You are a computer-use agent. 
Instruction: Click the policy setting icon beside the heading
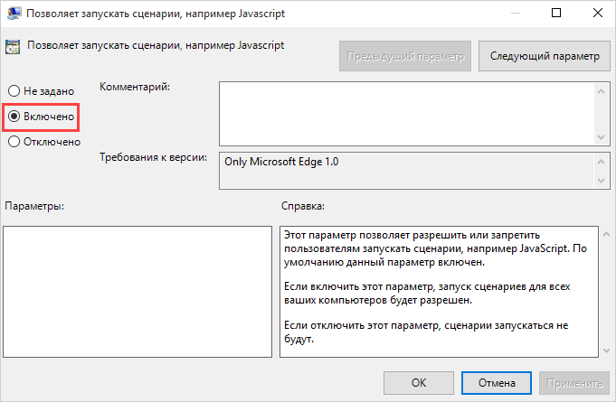tap(14, 45)
